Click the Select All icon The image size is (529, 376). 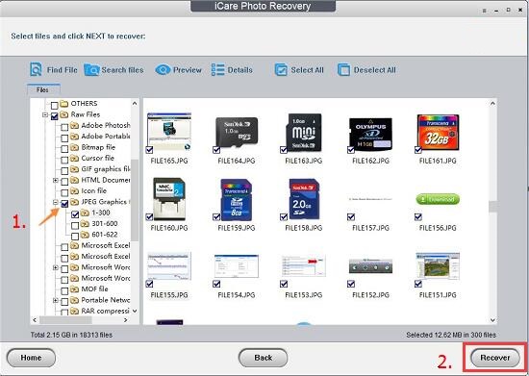281,70
